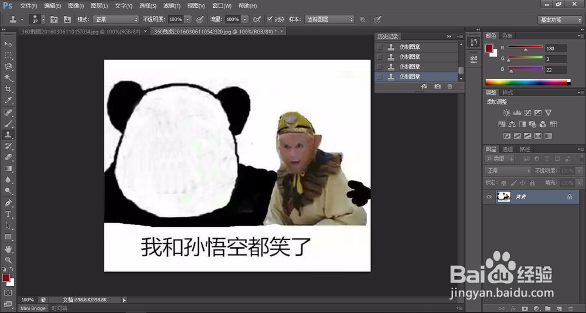Toggle Quick Mask mode icon
Viewport: 586px width, 313px height.
[8, 292]
